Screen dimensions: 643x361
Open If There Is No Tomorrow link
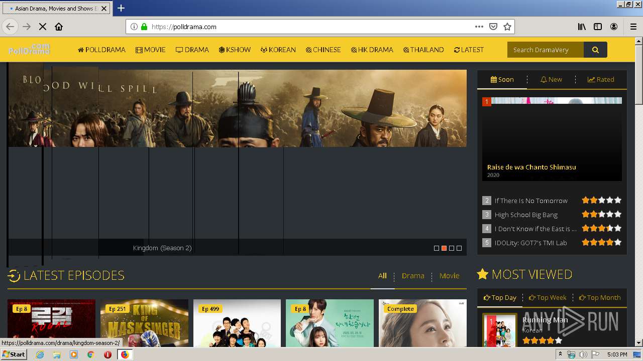point(531,201)
